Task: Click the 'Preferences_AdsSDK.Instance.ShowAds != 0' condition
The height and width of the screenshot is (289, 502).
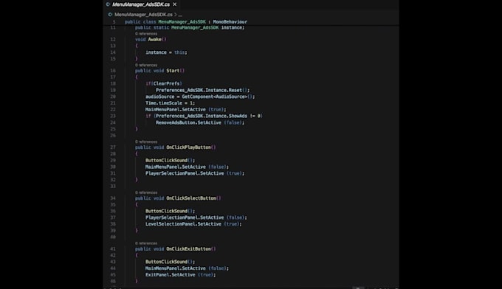Action: pyautogui.click(x=208, y=116)
